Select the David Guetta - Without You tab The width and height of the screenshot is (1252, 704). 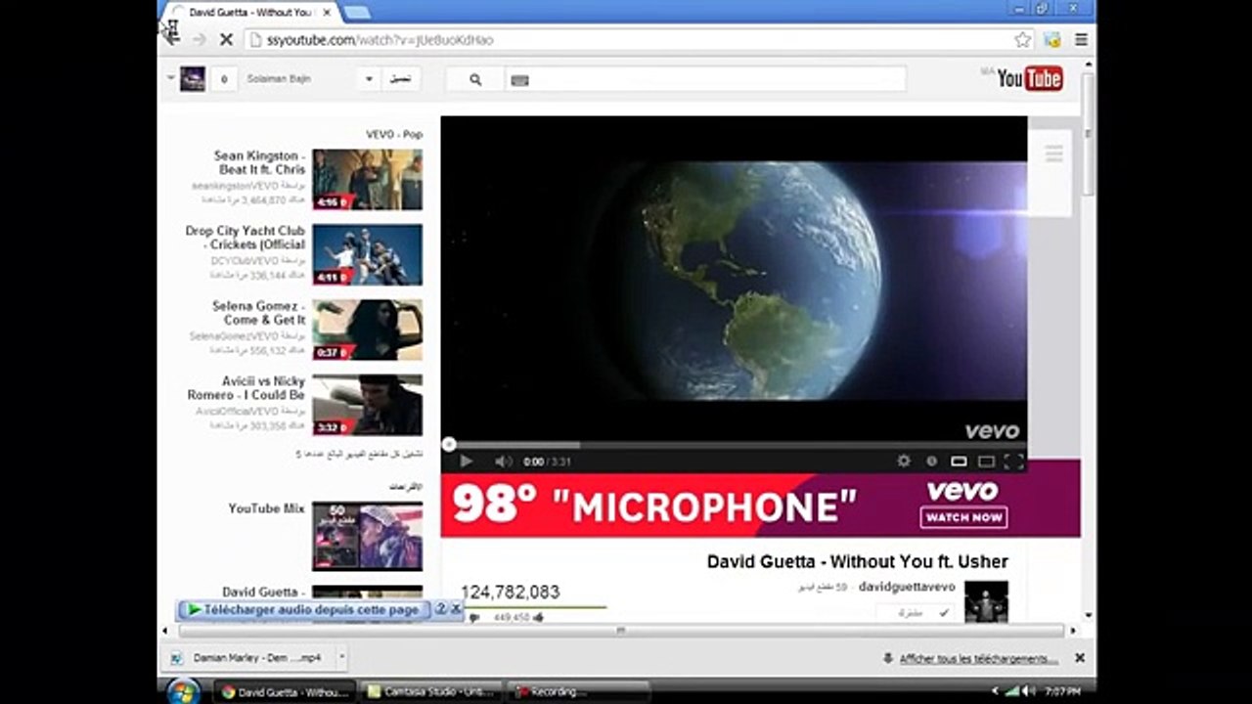pos(250,12)
